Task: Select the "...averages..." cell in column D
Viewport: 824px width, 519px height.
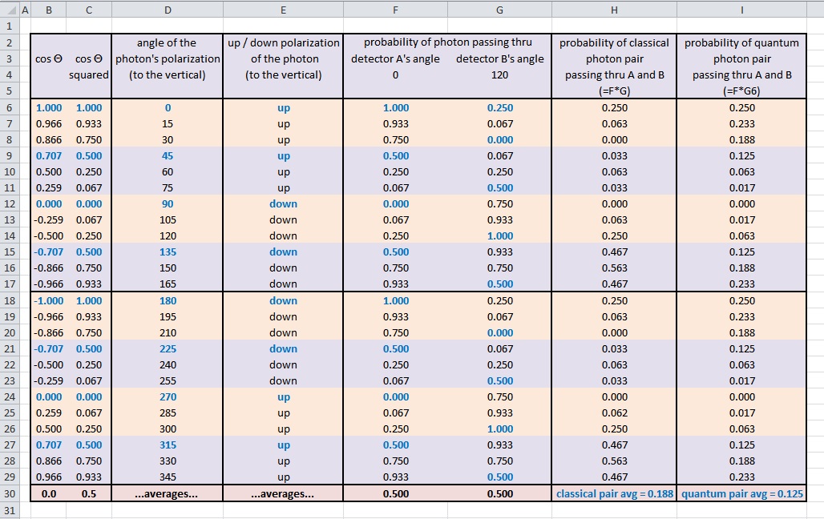Action: coord(168,494)
